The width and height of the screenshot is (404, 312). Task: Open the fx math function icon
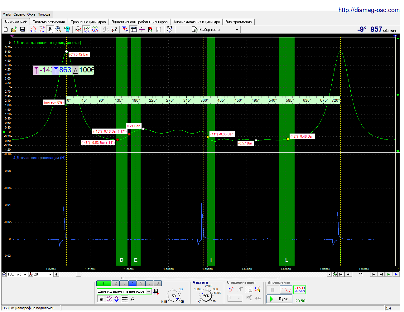(132, 299)
